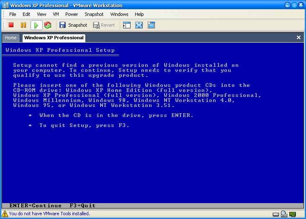Viewport: 306px width, 219px height.
Task: Click the Revert toolbar button
Action: tap(104, 25)
